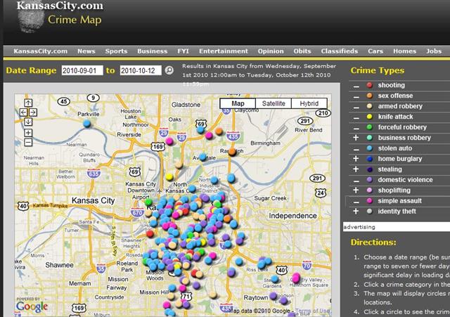Zoom out of the map with minus button
450x317 pixels.
(28, 142)
